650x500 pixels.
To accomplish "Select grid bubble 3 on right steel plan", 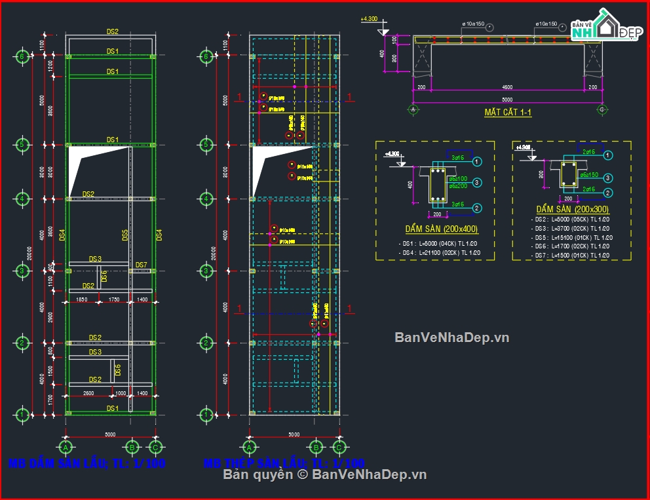I will [x=206, y=270].
